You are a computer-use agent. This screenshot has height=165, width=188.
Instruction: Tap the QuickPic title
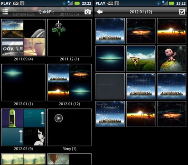(x=46, y=12)
